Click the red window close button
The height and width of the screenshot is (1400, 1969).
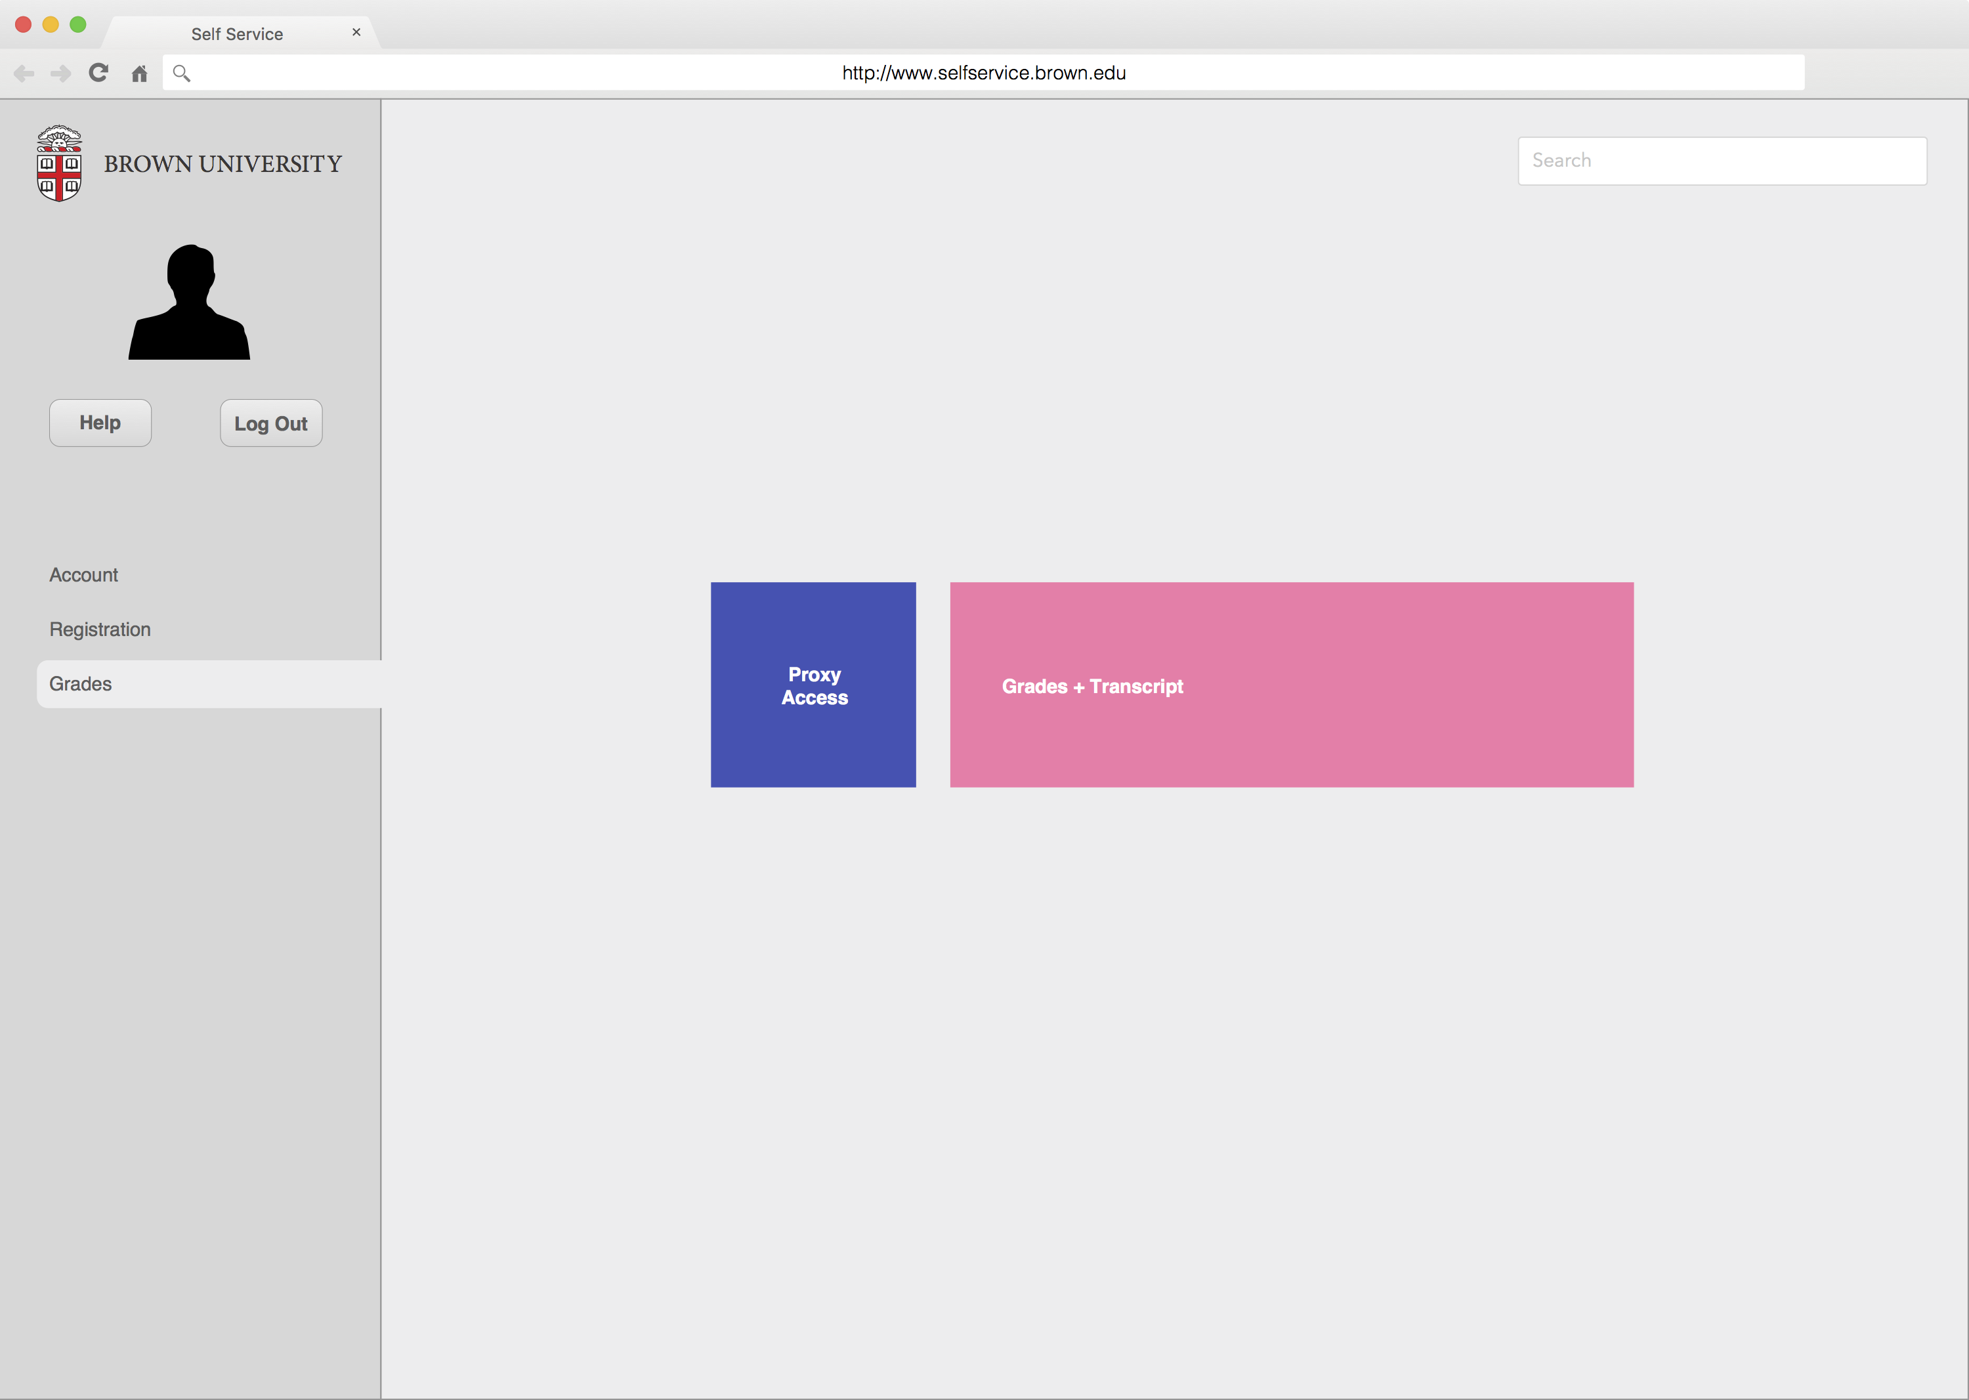tap(23, 24)
